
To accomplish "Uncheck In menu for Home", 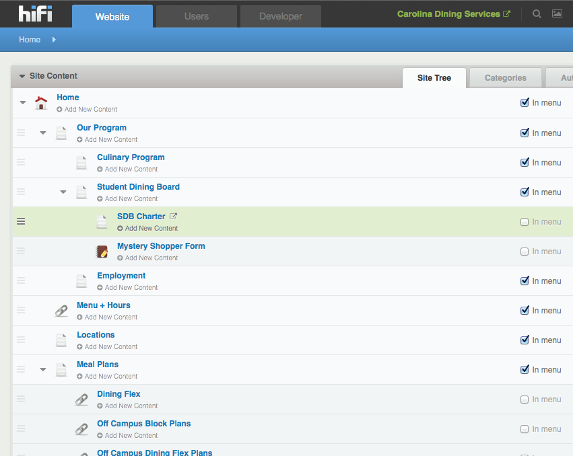I will click(x=525, y=103).
